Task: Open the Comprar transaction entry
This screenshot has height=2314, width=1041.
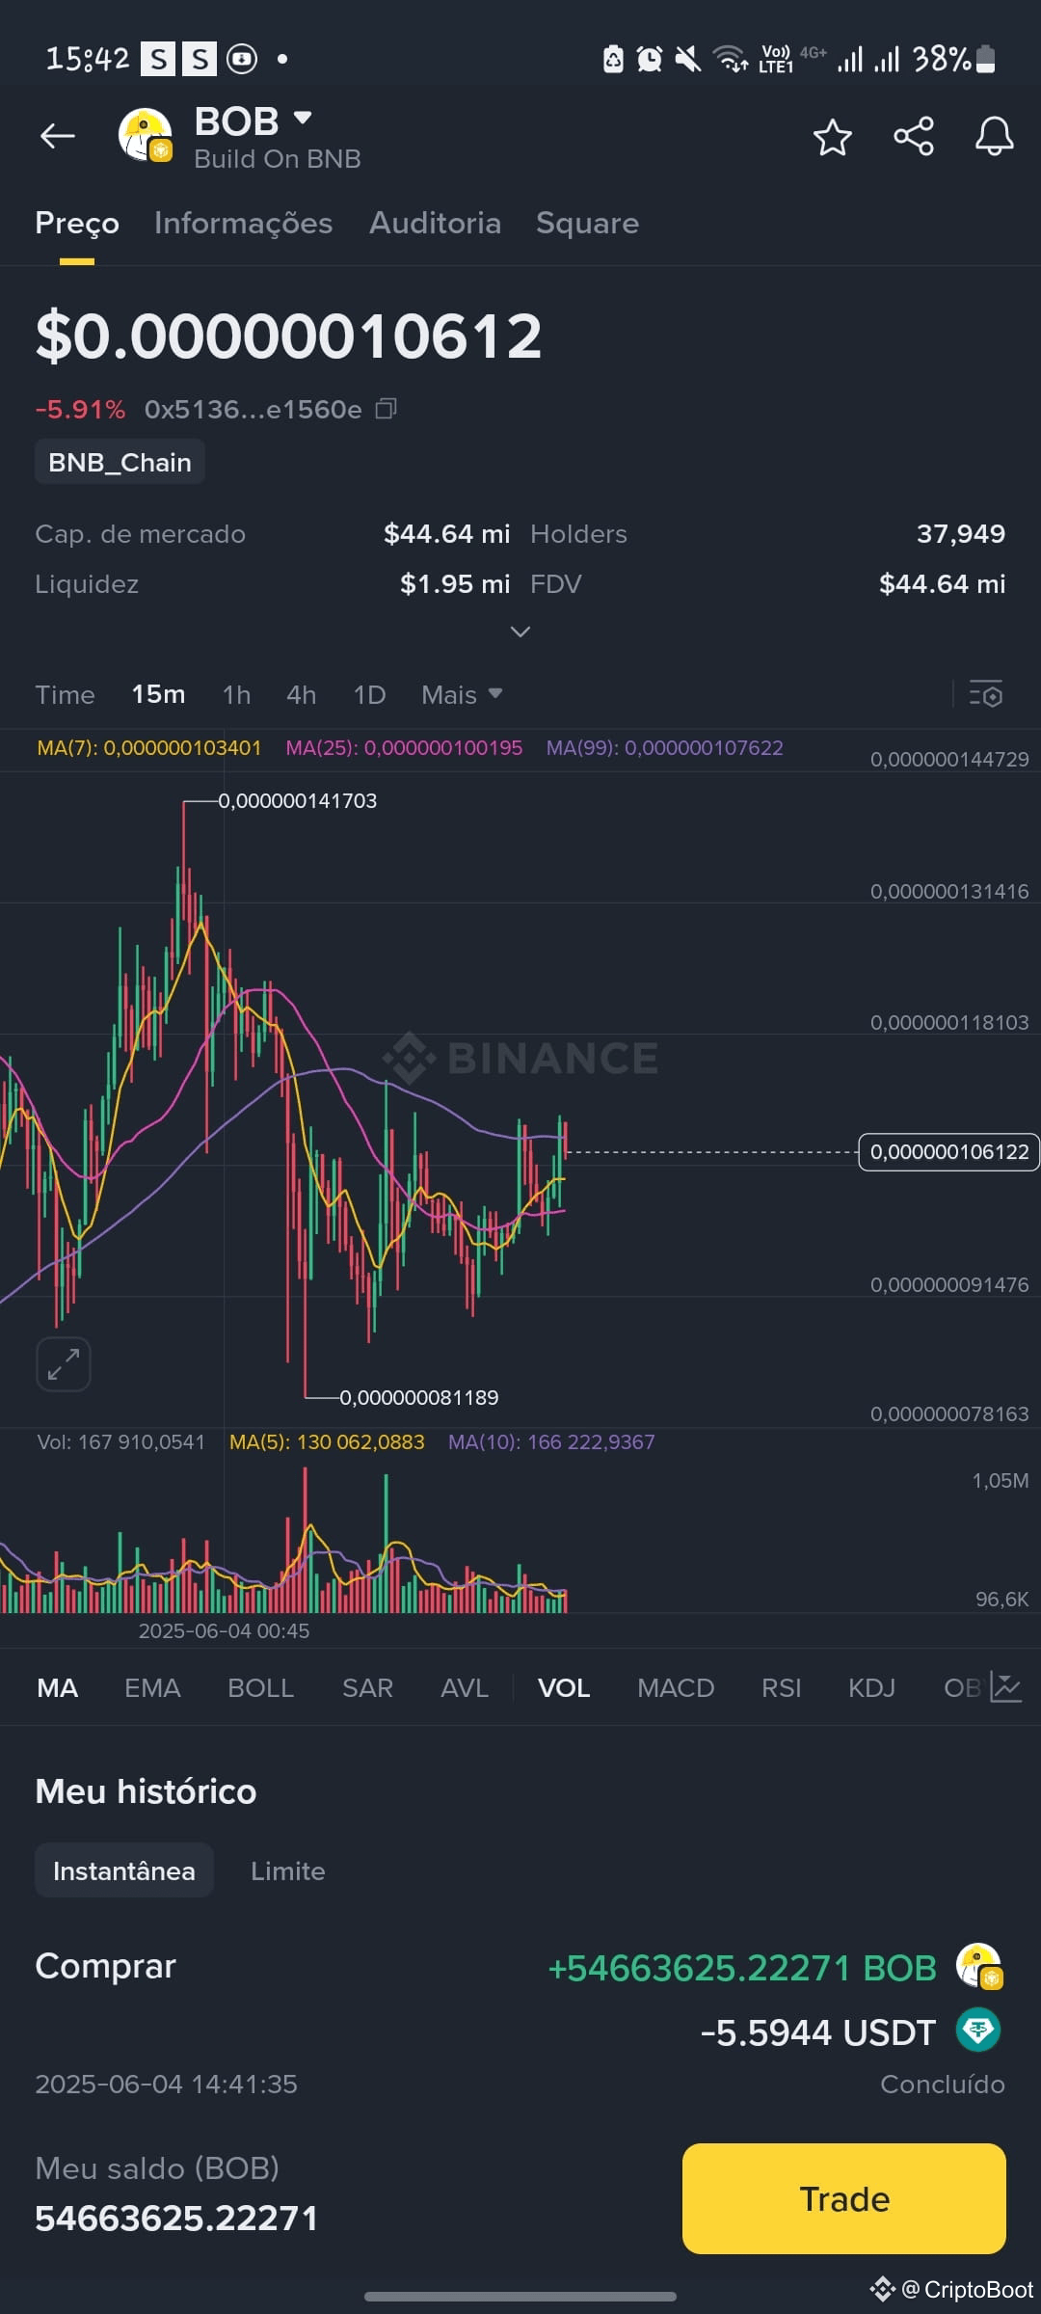Action: point(520,2023)
